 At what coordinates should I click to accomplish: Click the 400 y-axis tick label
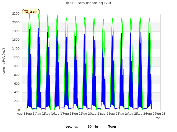[x=17, y=92]
